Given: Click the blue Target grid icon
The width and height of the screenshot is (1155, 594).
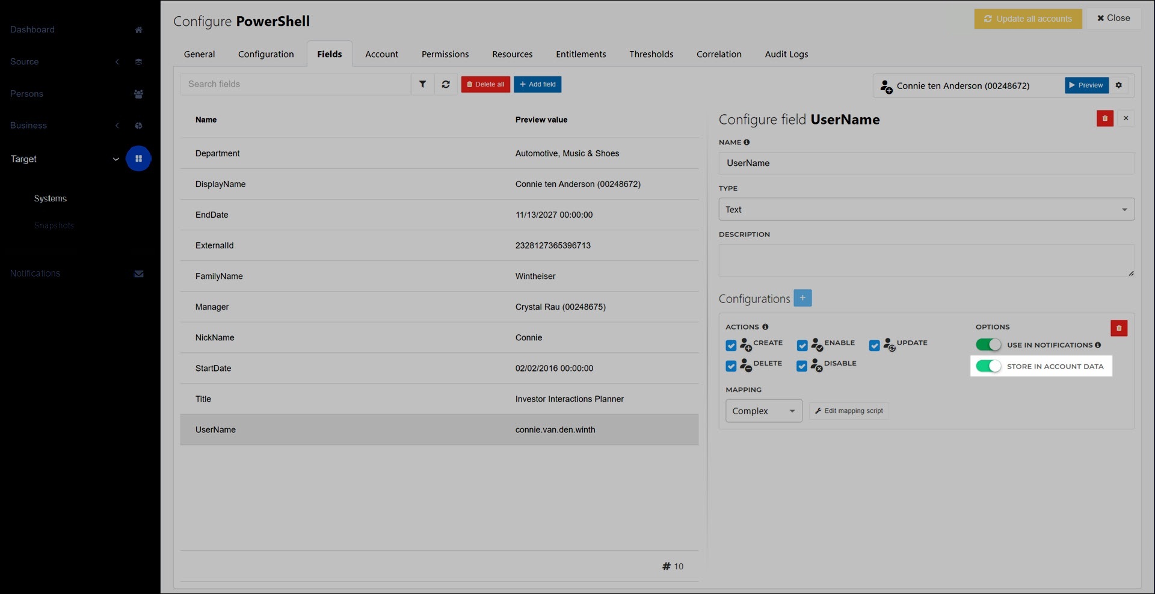Looking at the screenshot, I should (138, 159).
